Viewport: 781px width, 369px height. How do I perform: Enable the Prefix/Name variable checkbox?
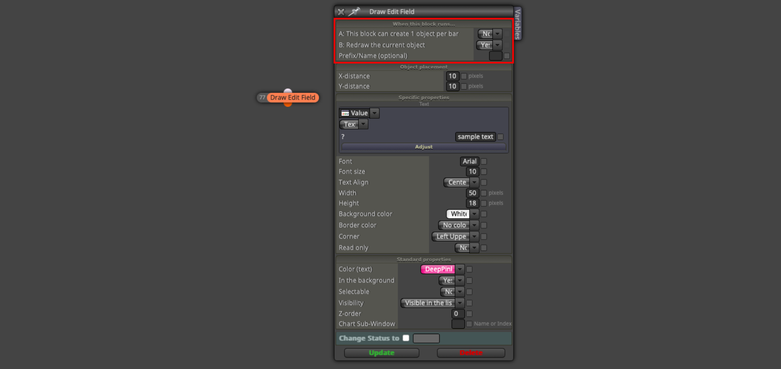pos(507,56)
